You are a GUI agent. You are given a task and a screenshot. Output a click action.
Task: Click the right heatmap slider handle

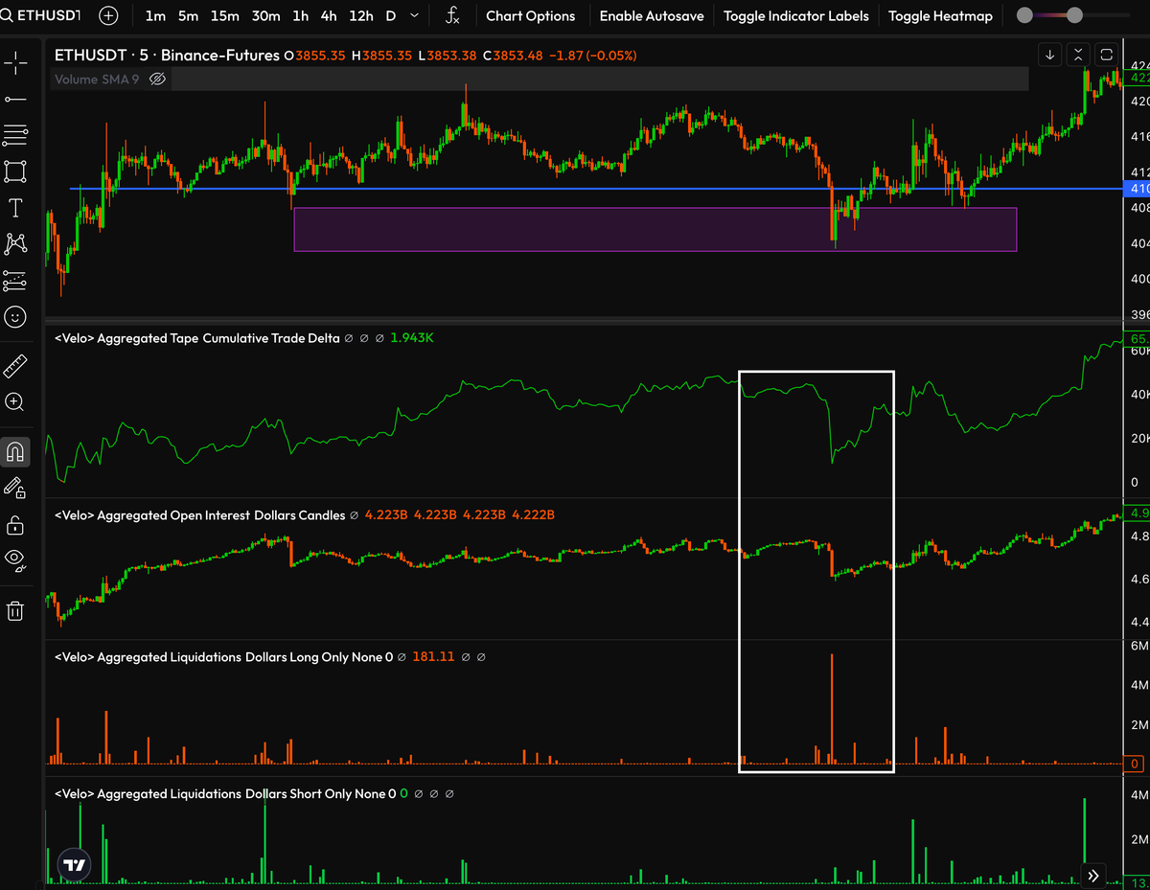tap(1074, 15)
